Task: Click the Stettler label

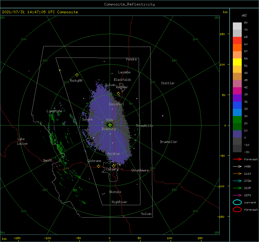Action: [168, 83]
